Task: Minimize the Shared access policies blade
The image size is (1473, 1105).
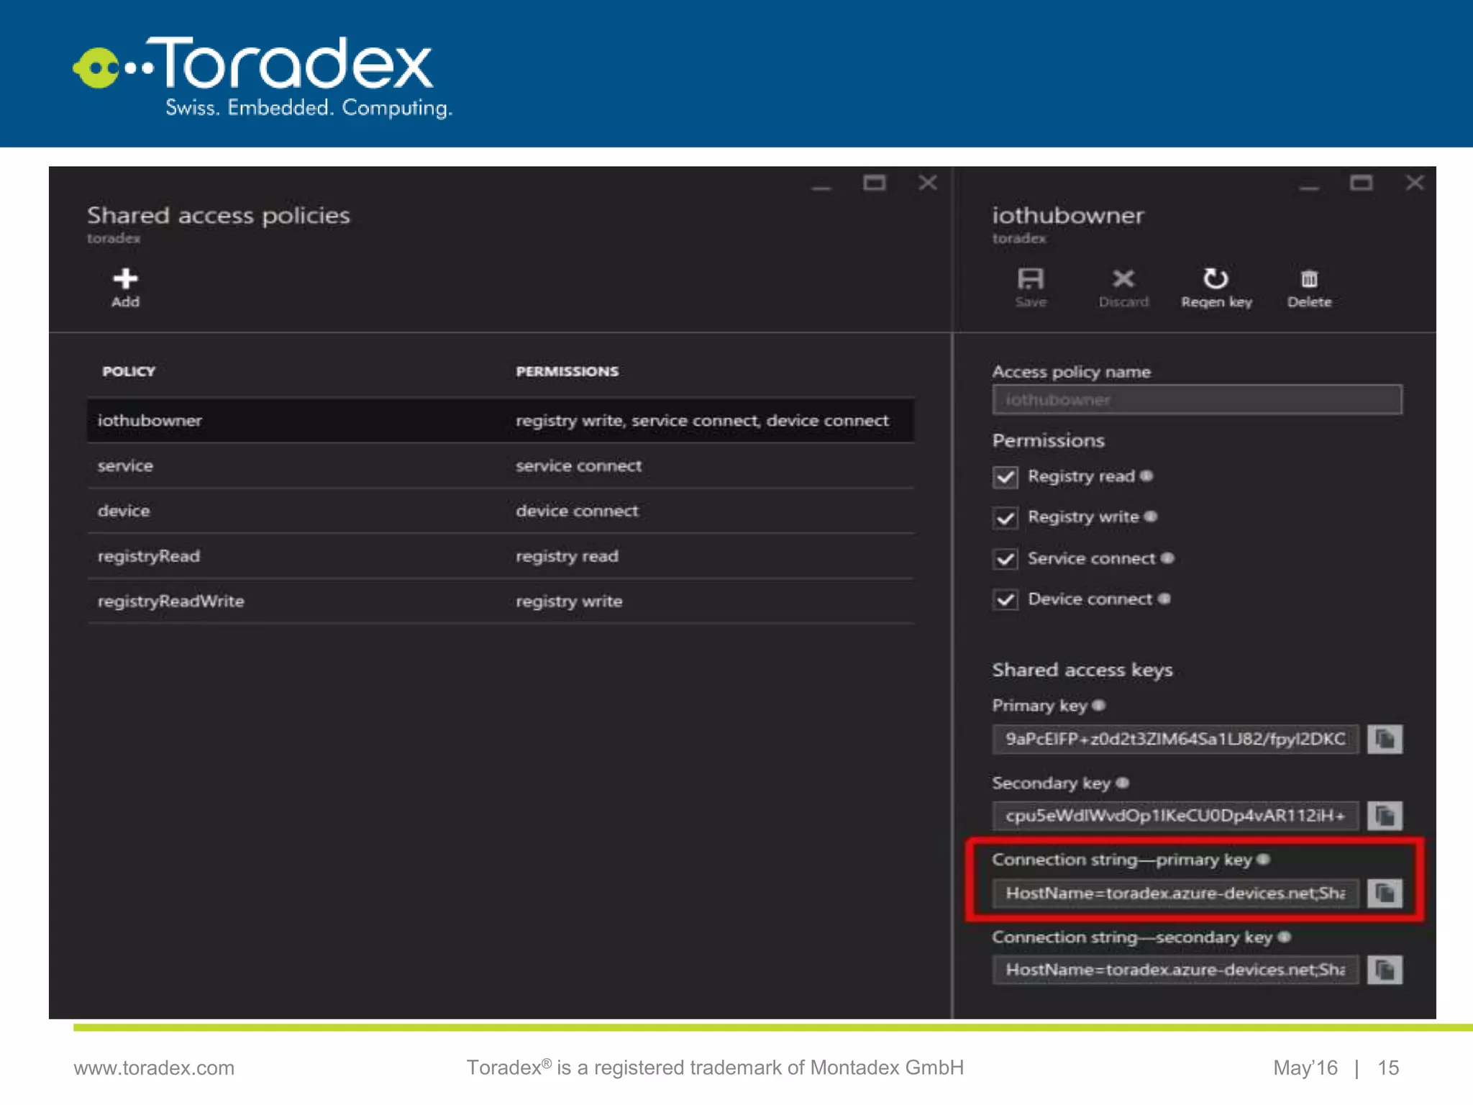Action: [x=821, y=186]
